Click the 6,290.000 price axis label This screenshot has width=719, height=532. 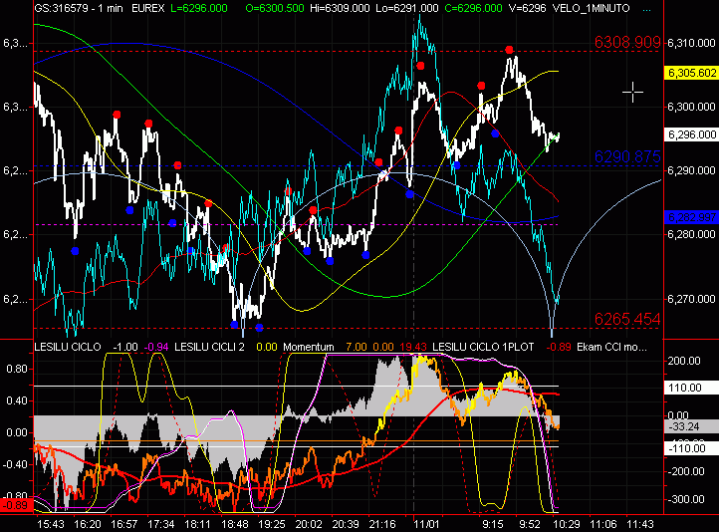(x=691, y=170)
